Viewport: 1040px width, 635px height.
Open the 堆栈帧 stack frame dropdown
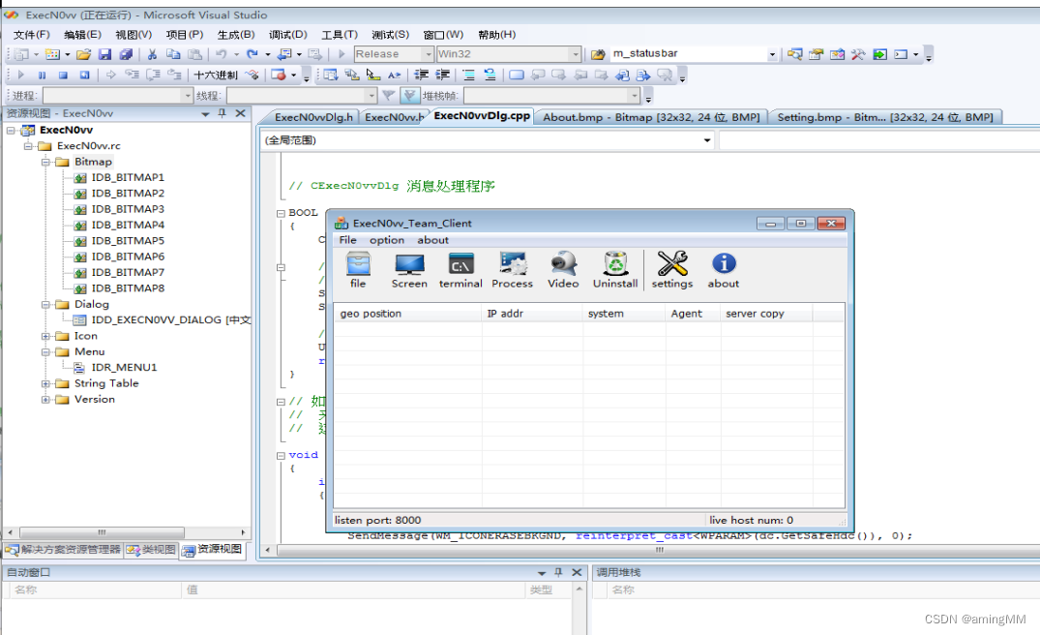pyautogui.click(x=634, y=96)
